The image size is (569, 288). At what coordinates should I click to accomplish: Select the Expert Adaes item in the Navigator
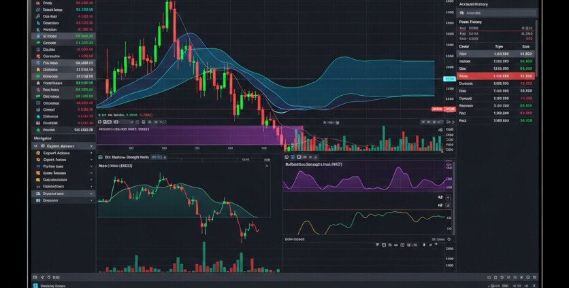click(56, 153)
